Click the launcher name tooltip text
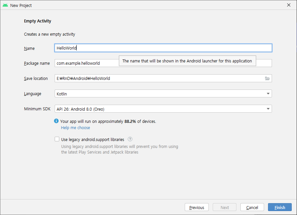This screenshot has height=215, width=297. point(187,61)
